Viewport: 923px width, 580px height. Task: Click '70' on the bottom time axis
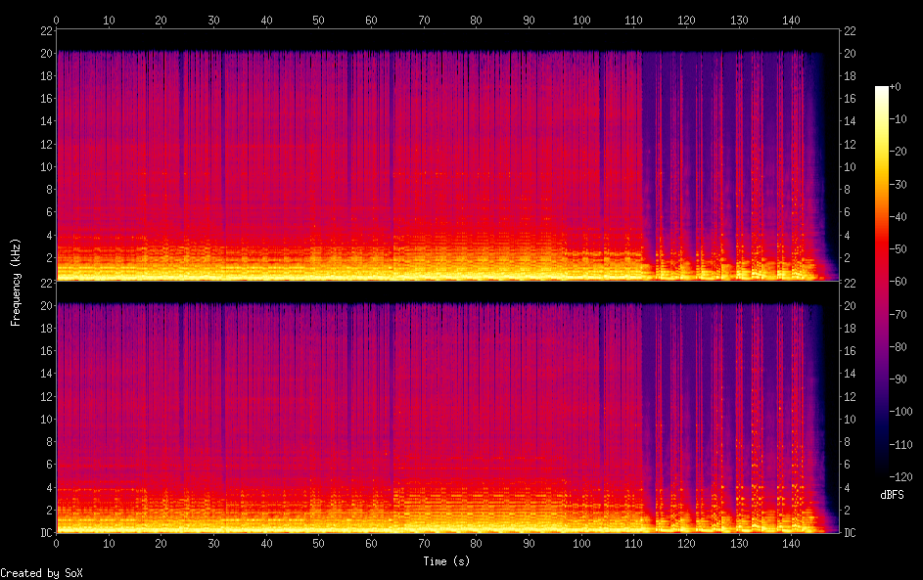(x=424, y=544)
